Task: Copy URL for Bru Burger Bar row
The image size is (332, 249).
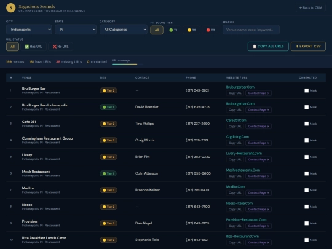Action: pyautogui.click(x=235, y=93)
